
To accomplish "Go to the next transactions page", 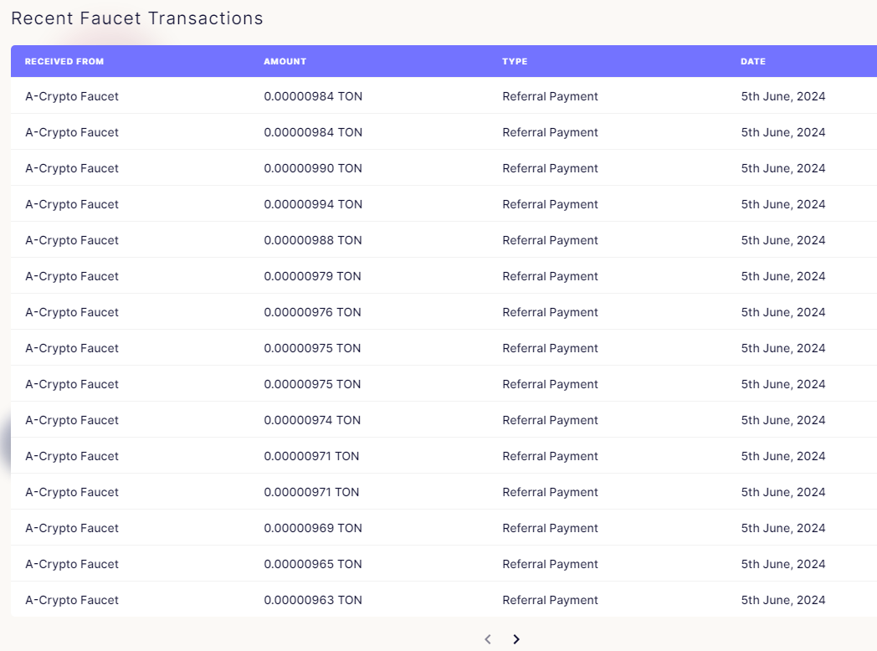I will coord(516,639).
